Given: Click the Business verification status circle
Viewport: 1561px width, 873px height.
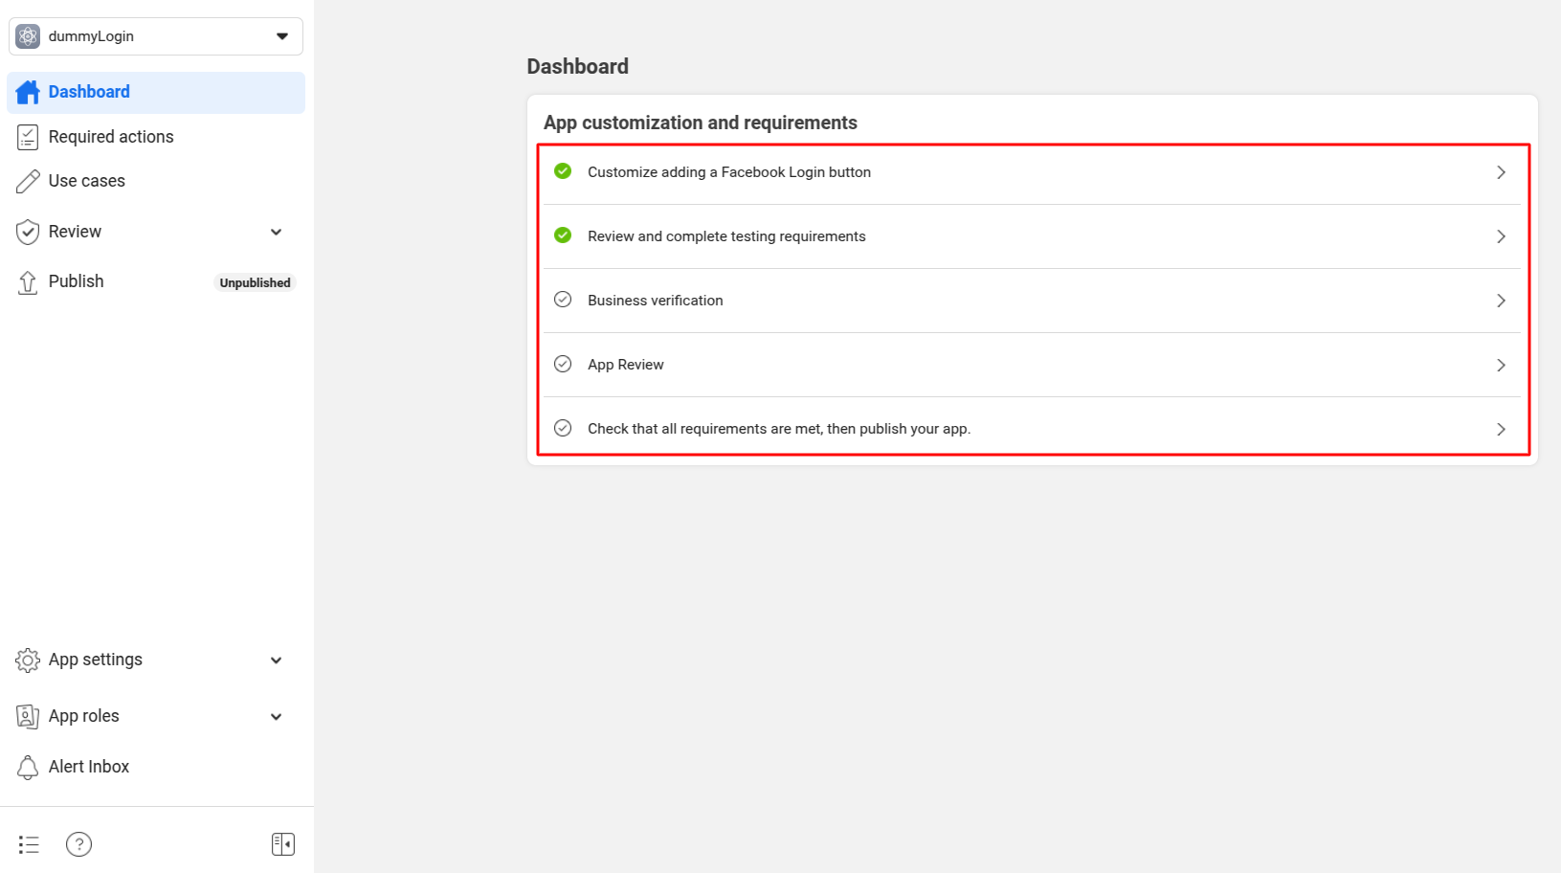Looking at the screenshot, I should pyautogui.click(x=563, y=300).
